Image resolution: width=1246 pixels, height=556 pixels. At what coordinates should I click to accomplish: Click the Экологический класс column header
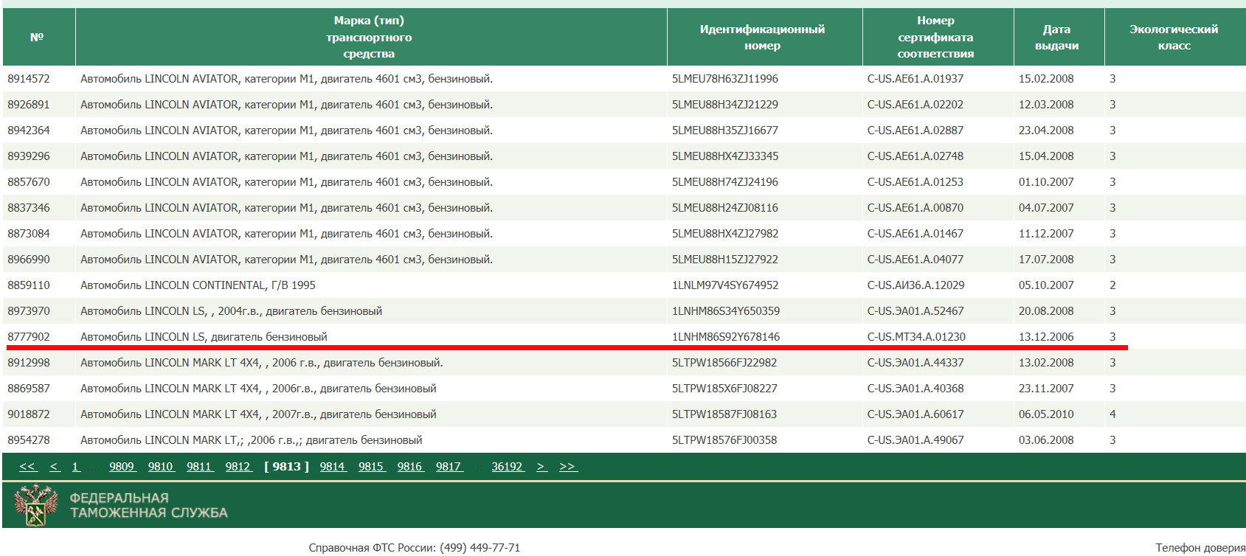point(1174,37)
